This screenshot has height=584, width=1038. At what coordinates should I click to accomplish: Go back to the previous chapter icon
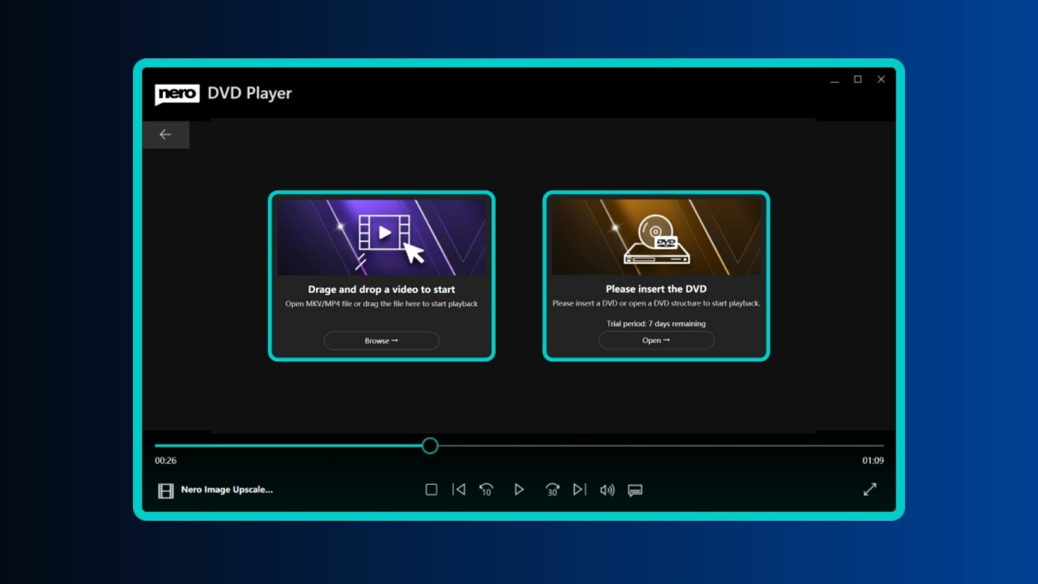click(x=458, y=489)
